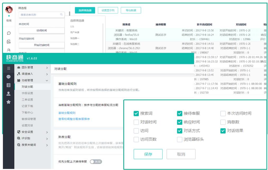Image resolution: width=268 pixels, height=170 pixels.
Task: Click the list records icon in dark sidebar
Action: pyautogui.click(x=8, y=85)
